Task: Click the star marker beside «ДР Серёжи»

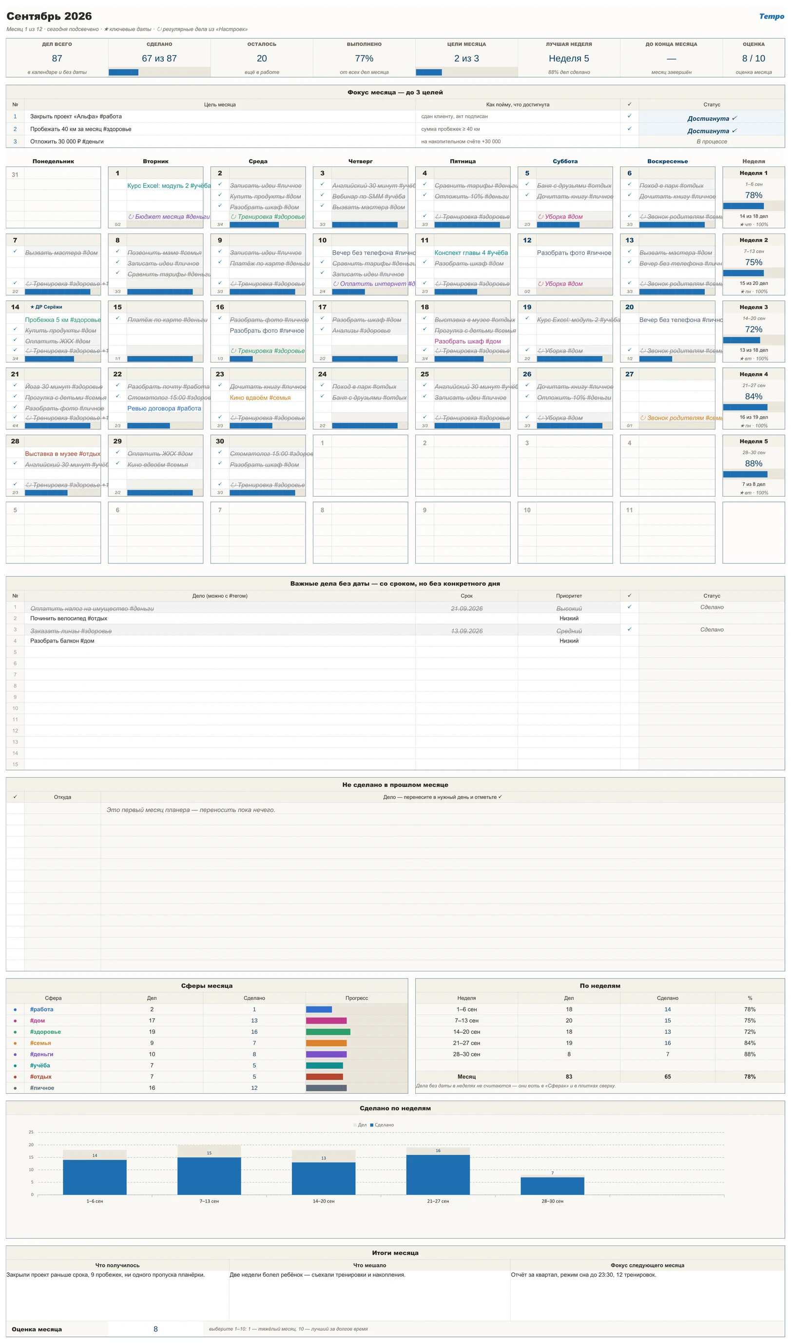Action: coord(32,307)
